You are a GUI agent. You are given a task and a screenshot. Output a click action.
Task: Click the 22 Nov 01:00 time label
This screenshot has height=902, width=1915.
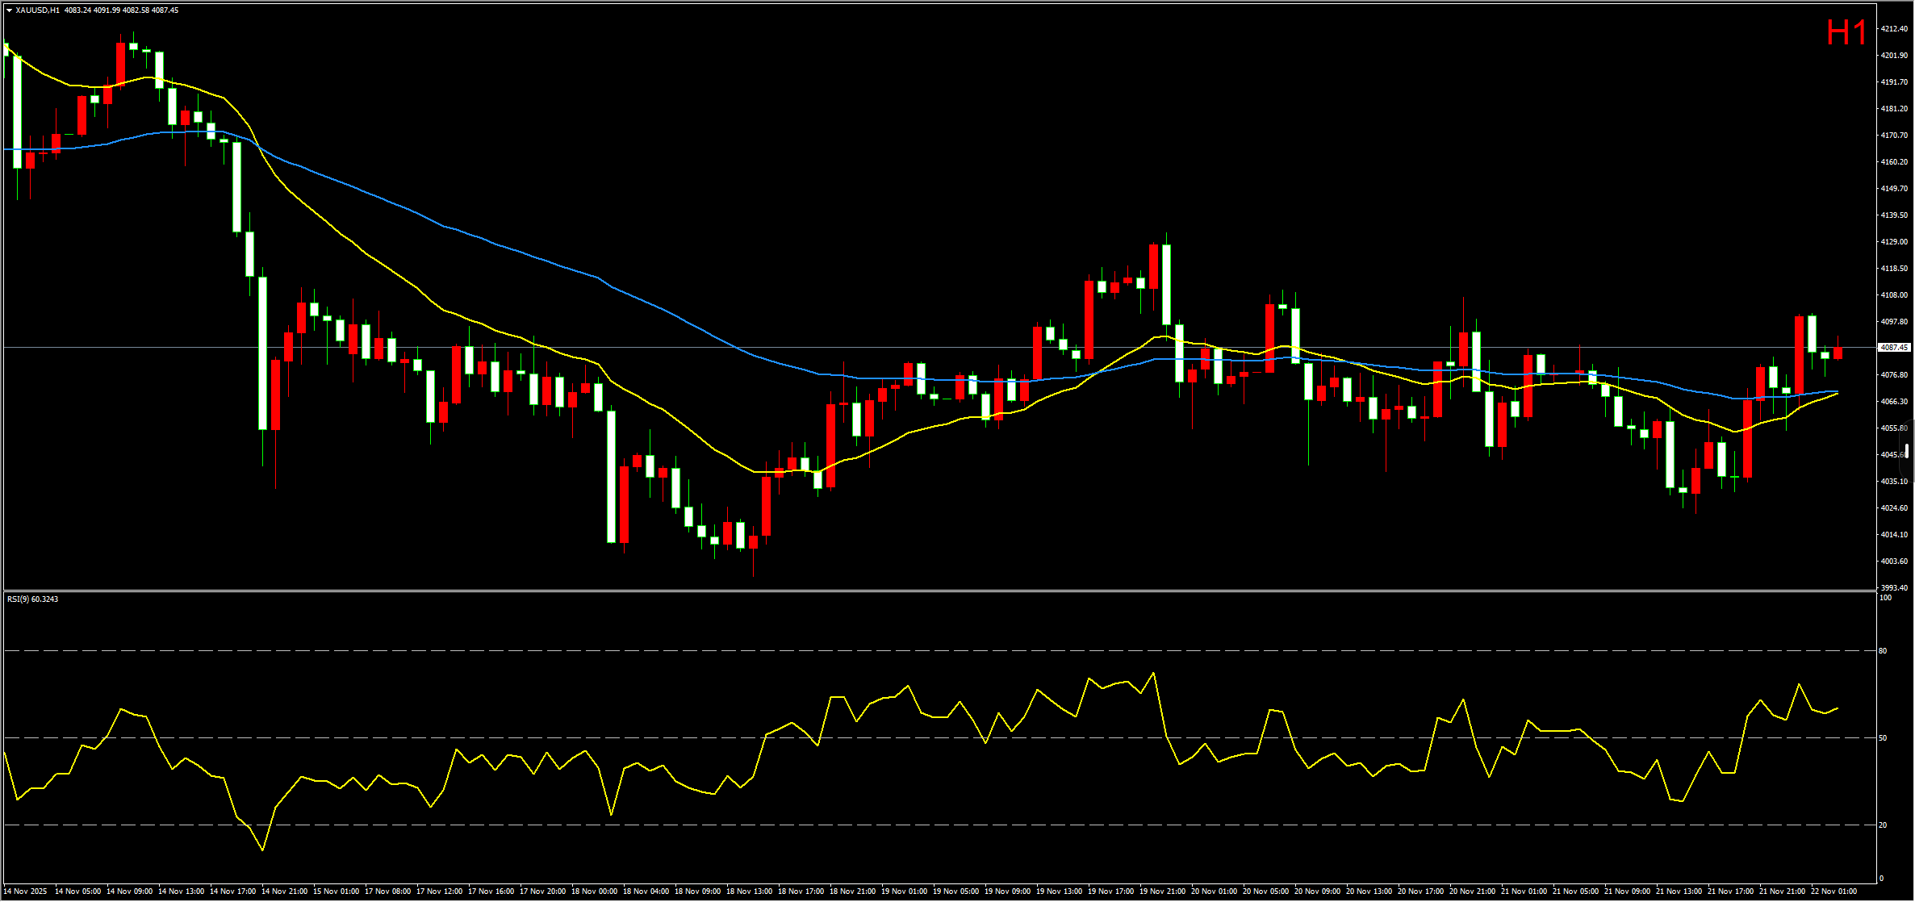[1833, 892]
